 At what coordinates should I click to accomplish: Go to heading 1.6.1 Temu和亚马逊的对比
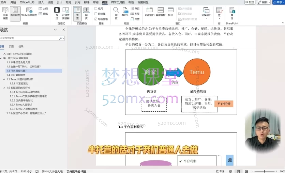(25, 92)
